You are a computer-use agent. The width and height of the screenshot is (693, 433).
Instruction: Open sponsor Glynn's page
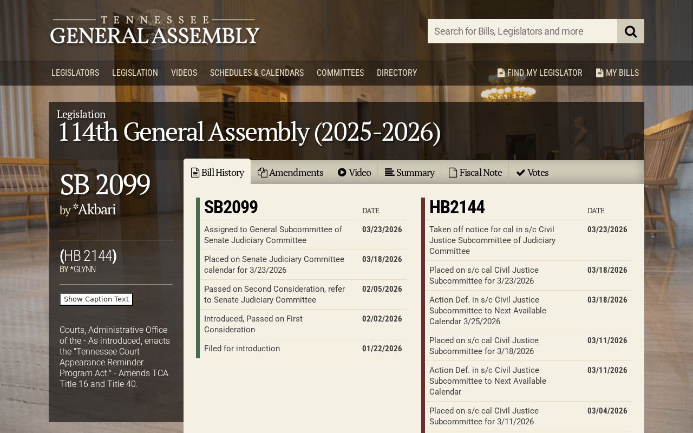pos(83,270)
